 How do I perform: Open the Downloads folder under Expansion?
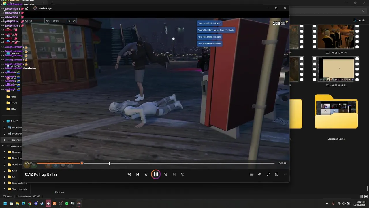15,158
